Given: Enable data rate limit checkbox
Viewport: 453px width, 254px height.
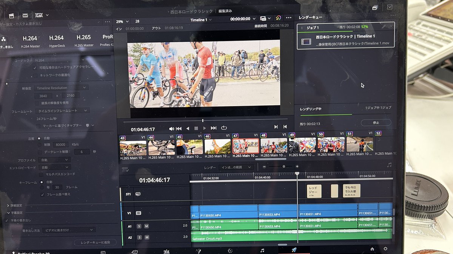Looking at the screenshot, I should [40, 152].
